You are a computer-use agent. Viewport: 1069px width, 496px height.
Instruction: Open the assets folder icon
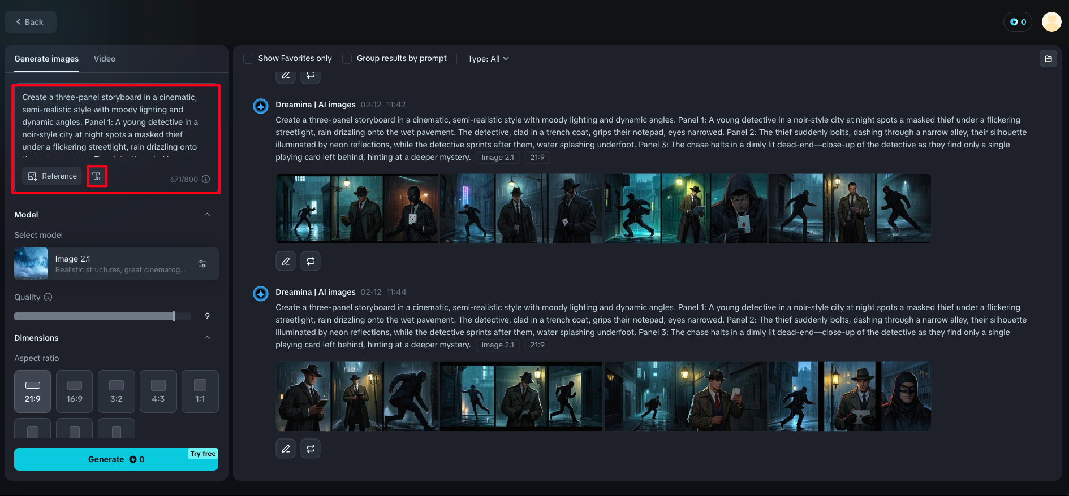pos(1048,59)
